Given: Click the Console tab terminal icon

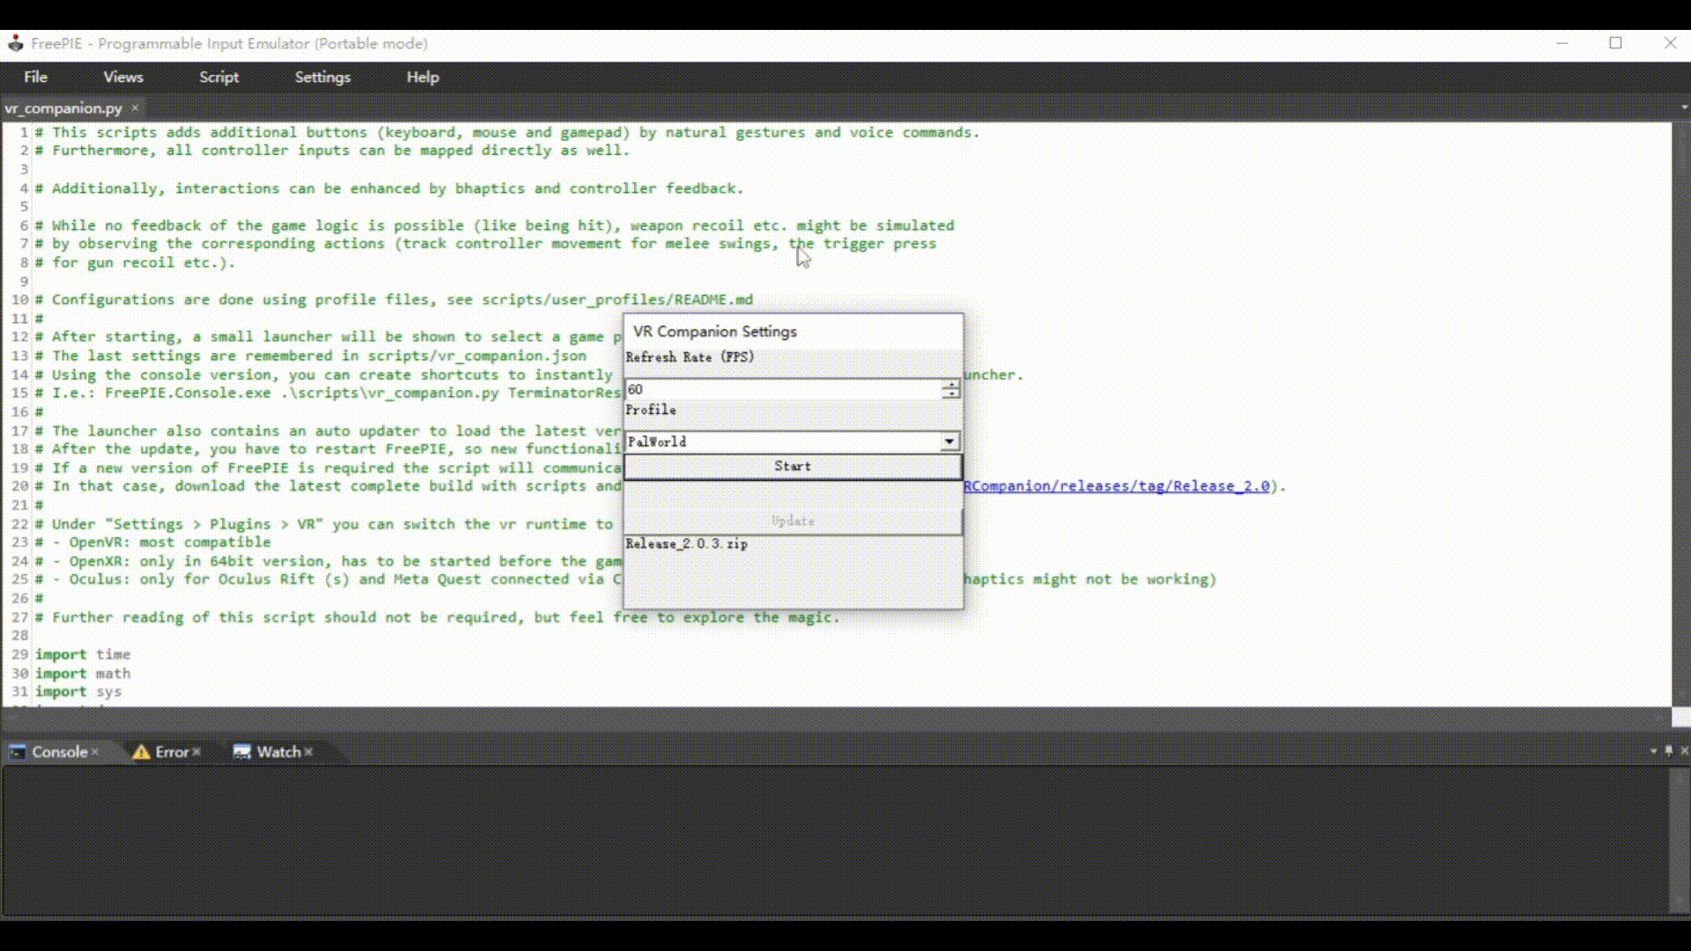Looking at the screenshot, I should point(17,752).
